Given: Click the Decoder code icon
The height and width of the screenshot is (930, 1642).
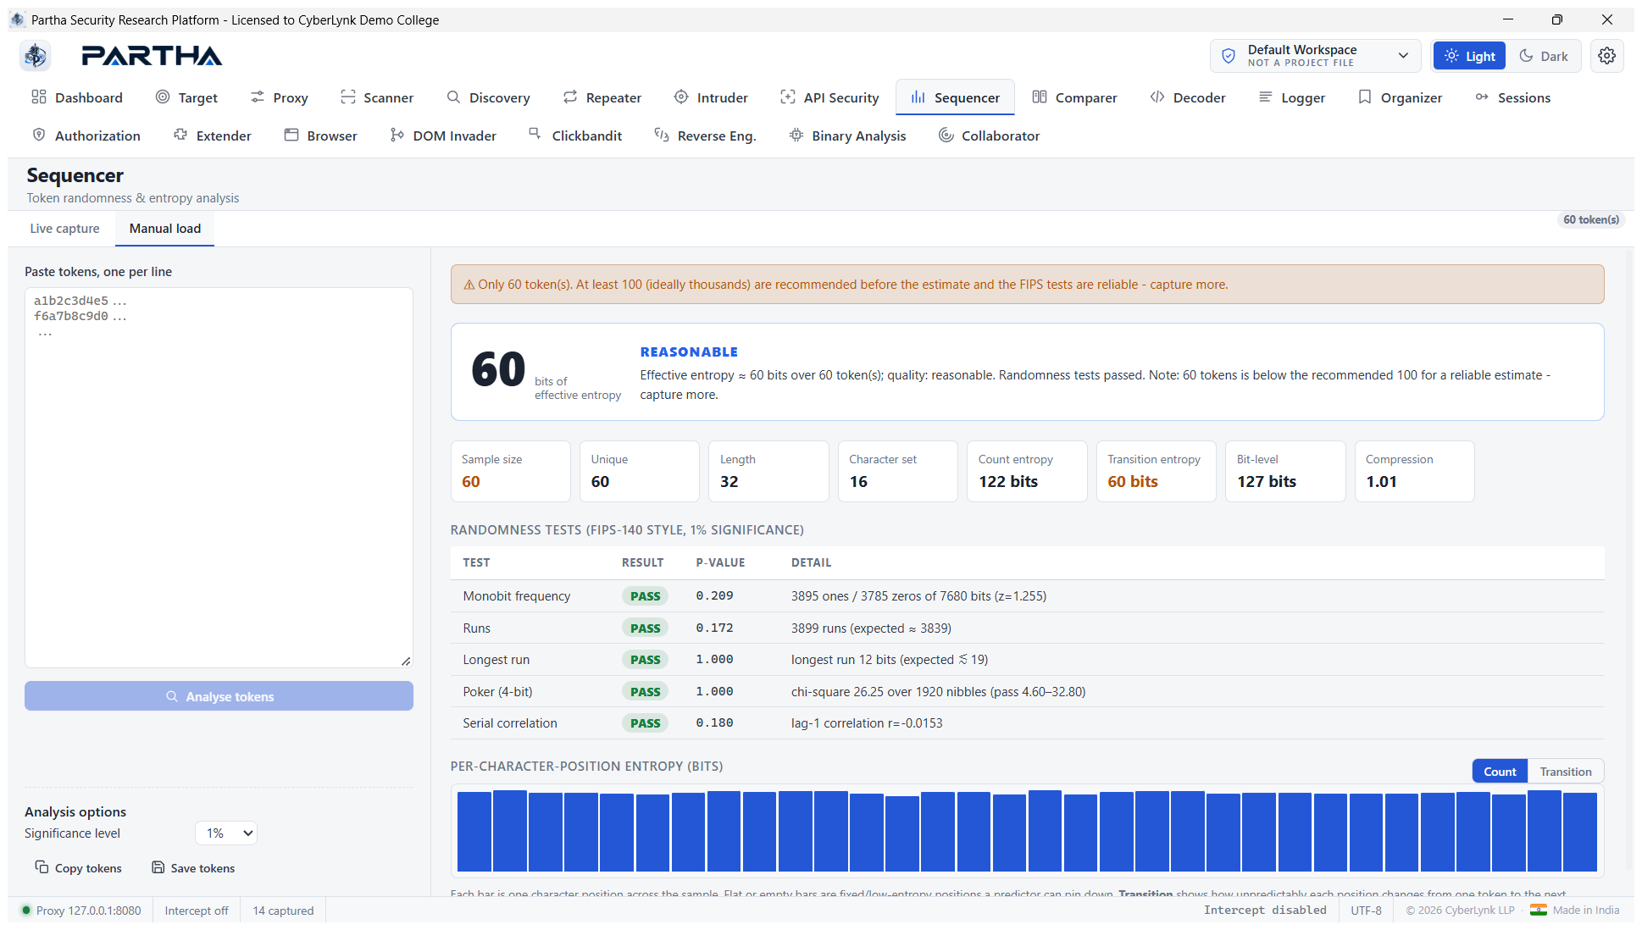Looking at the screenshot, I should tap(1157, 97).
